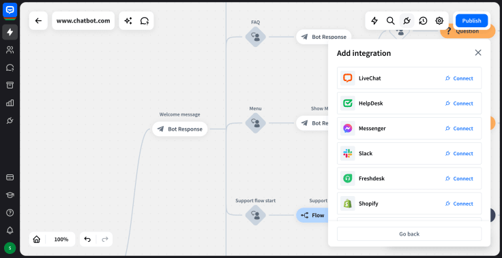Open the Reports bar chart sidebar icon
Viewport: 502px width, 258px height.
pyautogui.click(x=10, y=103)
